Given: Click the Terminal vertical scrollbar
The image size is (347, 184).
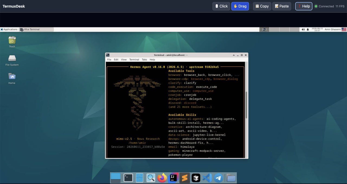Looking at the screenshot, I should (246, 105).
